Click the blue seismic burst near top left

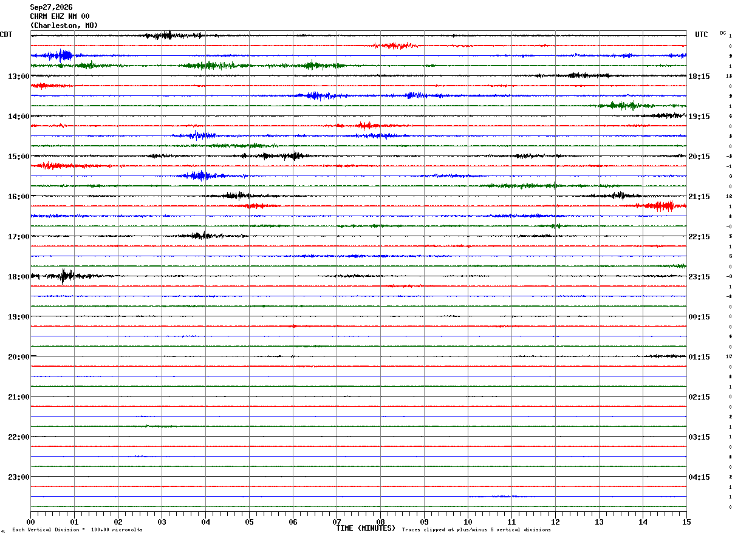(60, 55)
